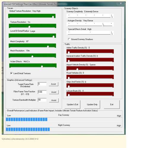Click the Autogen Density slider
The height and width of the screenshot is (148, 147).
point(90,24)
